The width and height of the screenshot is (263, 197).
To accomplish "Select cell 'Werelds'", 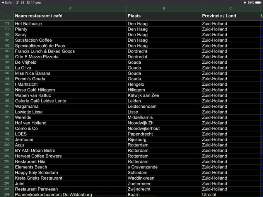I will [70, 117].
